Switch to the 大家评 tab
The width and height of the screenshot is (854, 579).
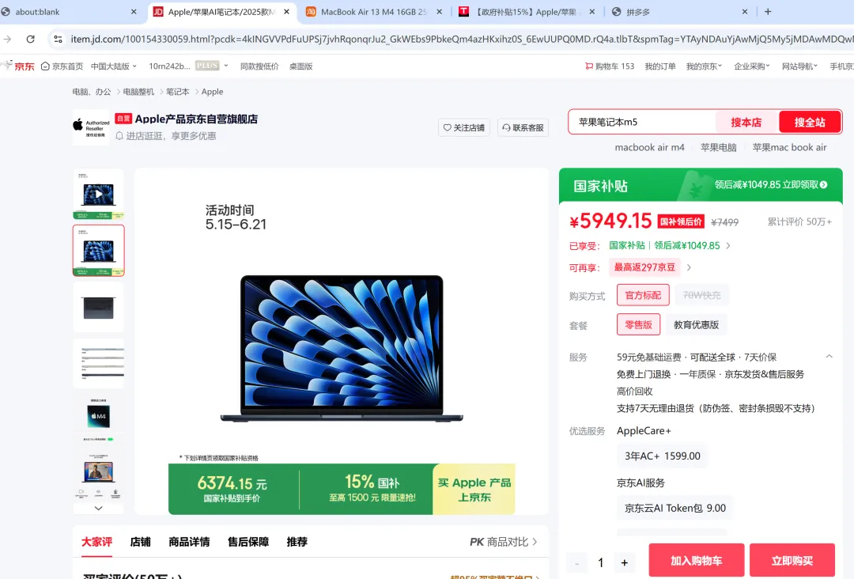(97, 542)
